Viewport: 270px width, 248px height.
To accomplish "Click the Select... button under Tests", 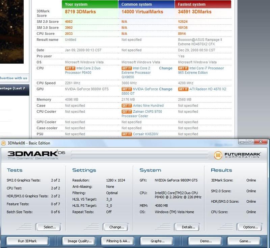I will (48, 227).
